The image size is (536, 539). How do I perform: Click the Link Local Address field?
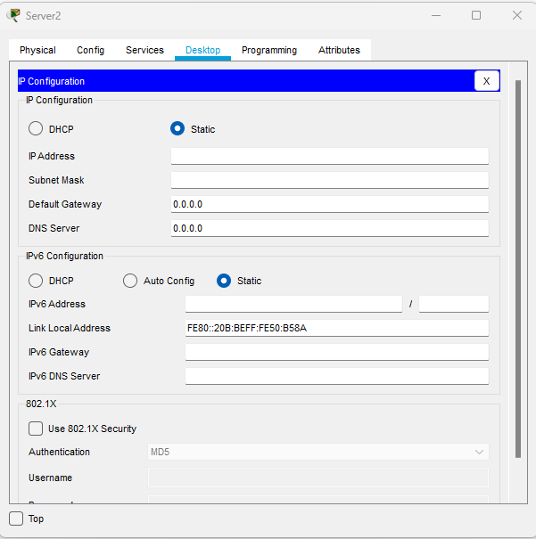tap(337, 328)
